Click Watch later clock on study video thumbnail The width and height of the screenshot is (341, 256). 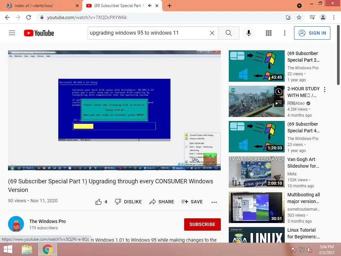tap(279, 92)
